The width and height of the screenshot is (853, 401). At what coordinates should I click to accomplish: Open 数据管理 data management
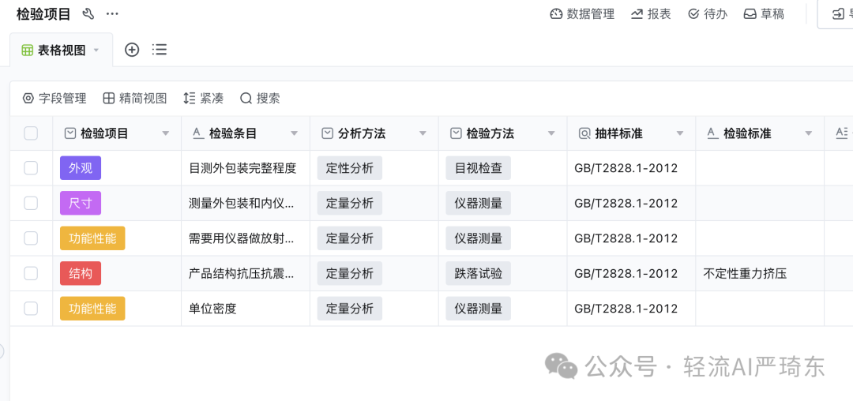point(582,14)
